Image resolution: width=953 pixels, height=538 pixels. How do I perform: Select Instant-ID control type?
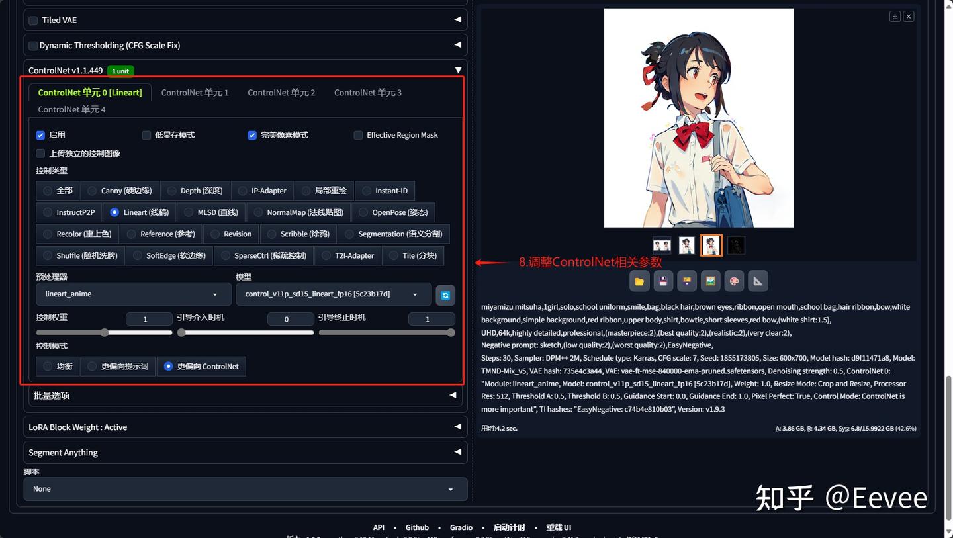click(x=385, y=191)
